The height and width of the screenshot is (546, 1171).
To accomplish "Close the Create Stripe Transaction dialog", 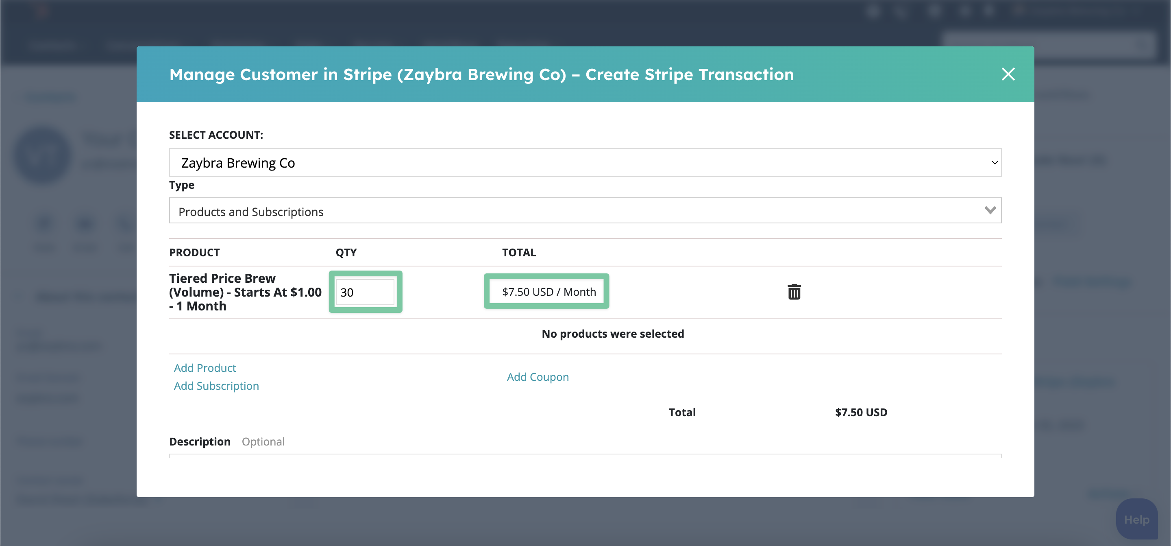I will click(x=1008, y=74).
